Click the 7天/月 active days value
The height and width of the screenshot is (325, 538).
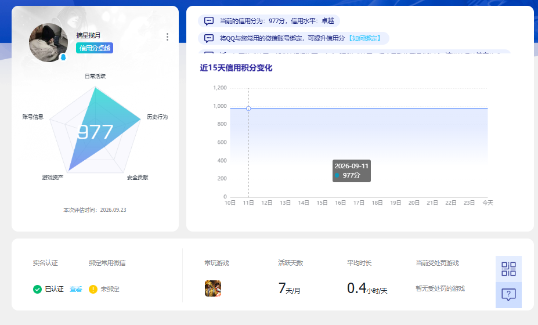(289, 288)
